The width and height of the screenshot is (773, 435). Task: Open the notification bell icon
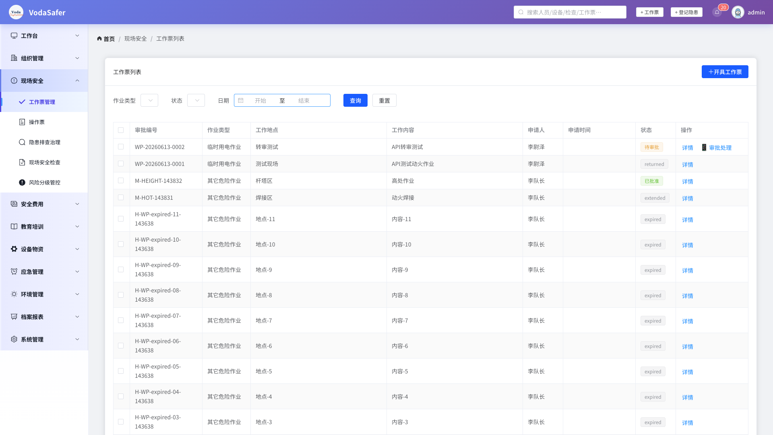(x=717, y=12)
